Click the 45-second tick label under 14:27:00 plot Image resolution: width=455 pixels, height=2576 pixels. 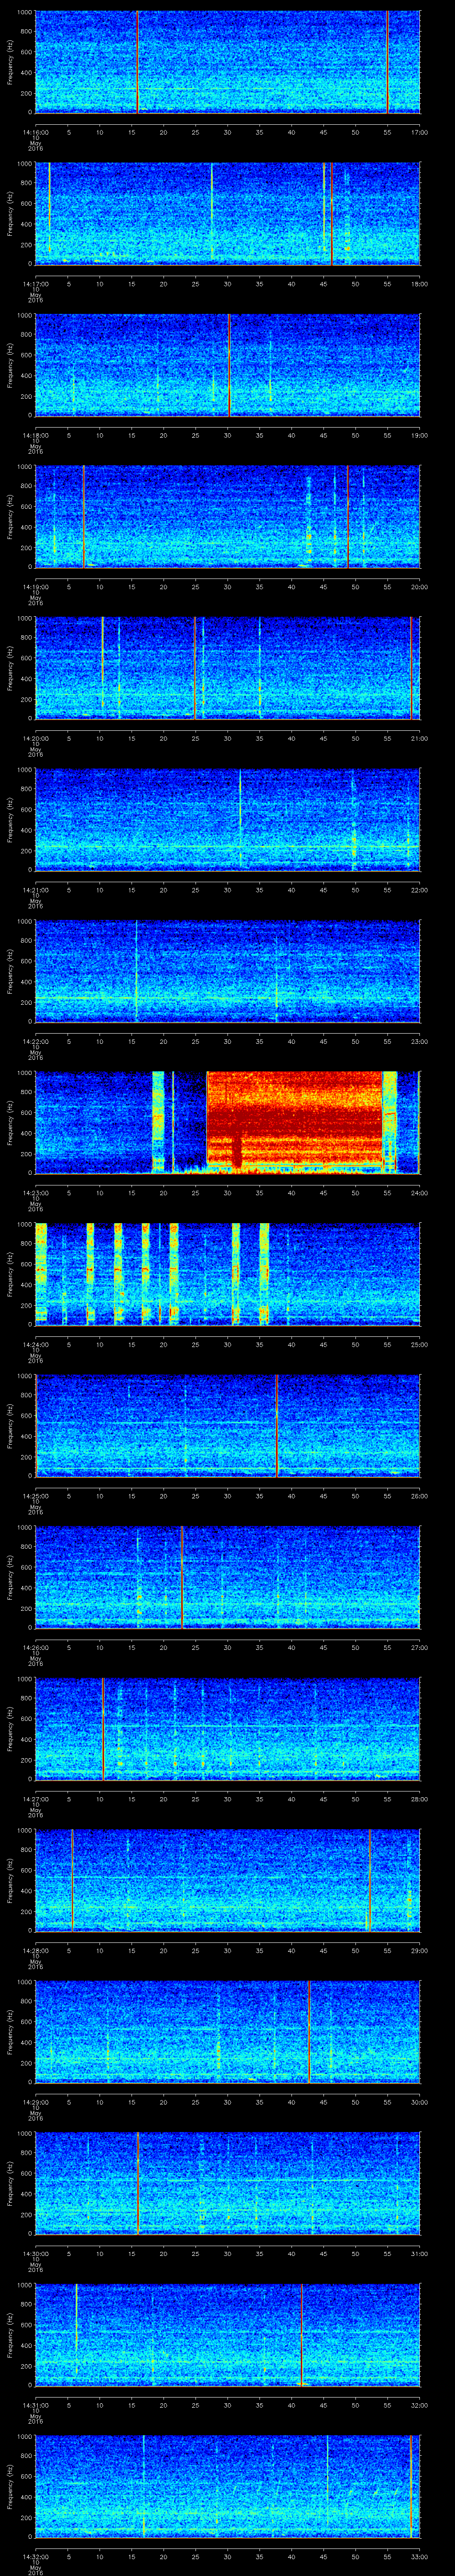(x=324, y=1799)
